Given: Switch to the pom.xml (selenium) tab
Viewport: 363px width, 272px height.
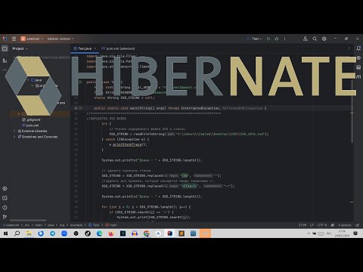Looking at the screenshot, I should point(118,48).
